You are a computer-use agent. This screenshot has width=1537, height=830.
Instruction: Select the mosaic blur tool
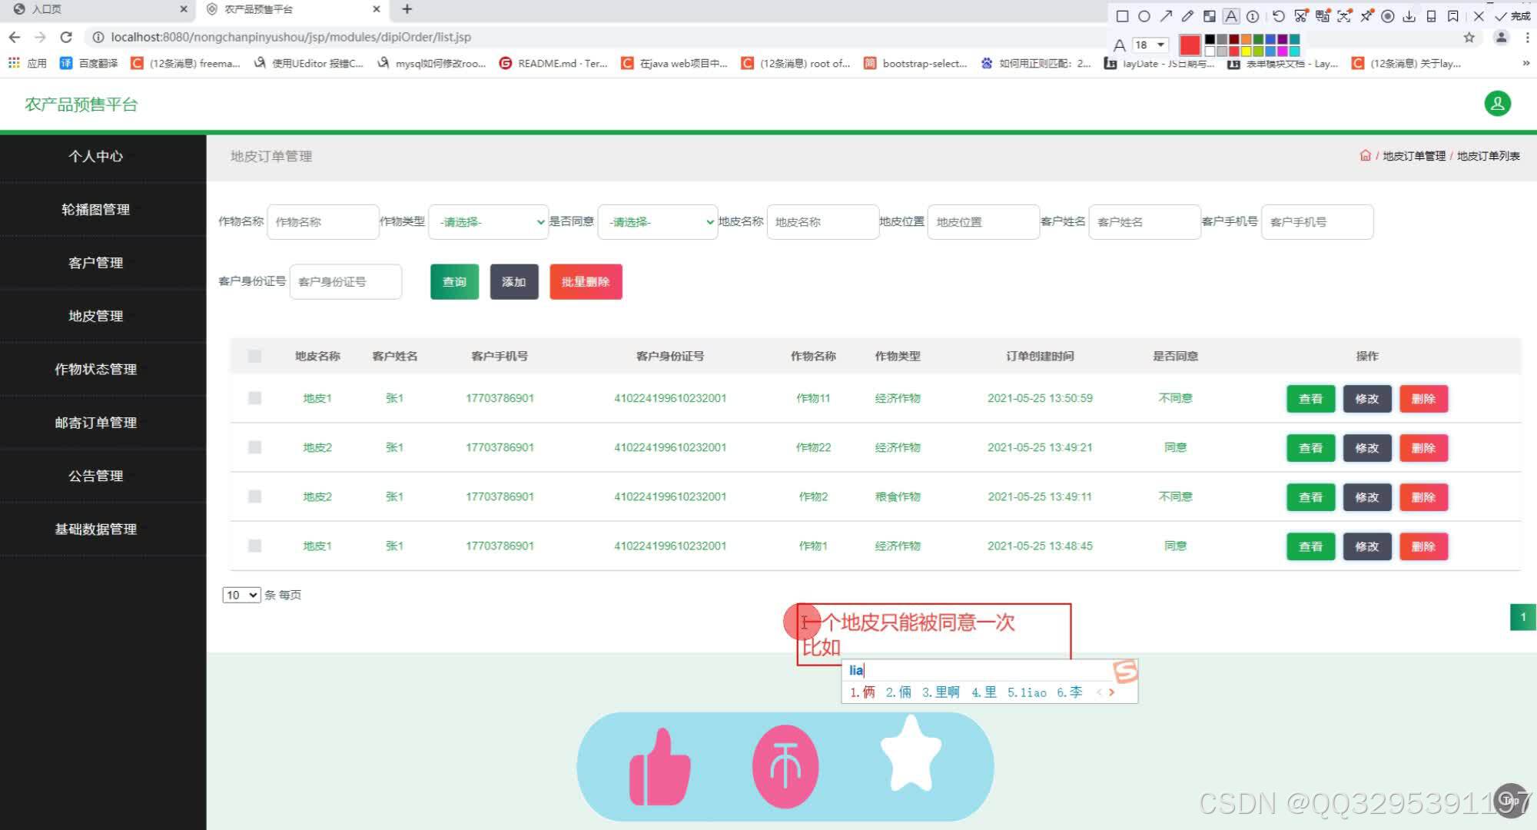1209,16
